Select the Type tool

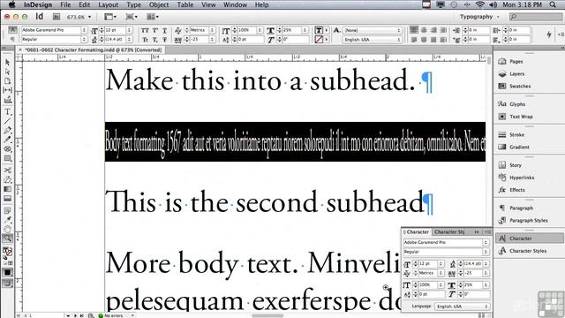coord(8,112)
